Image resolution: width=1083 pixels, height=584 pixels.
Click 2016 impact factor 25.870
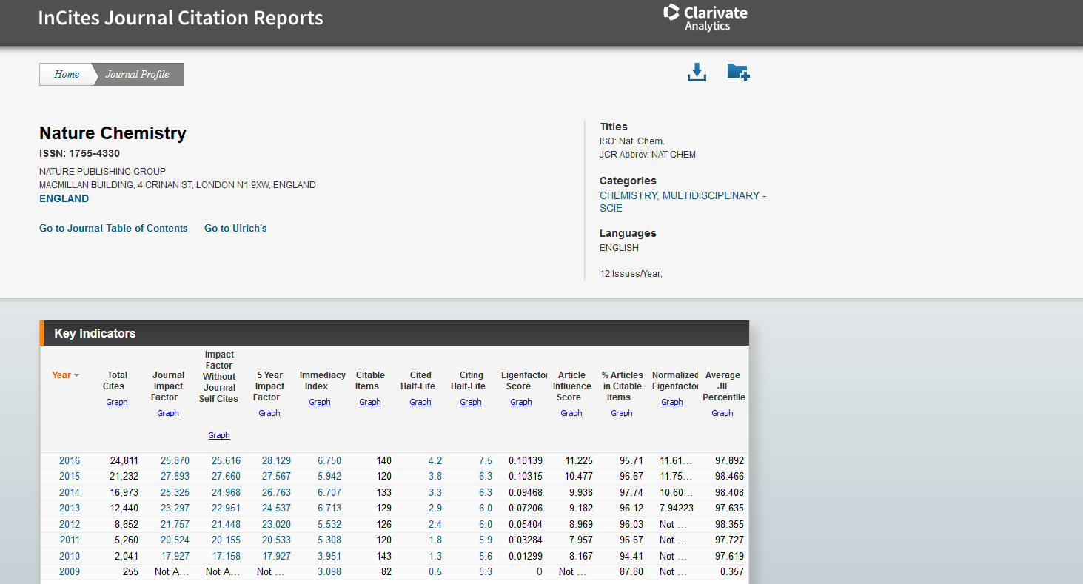tap(175, 460)
